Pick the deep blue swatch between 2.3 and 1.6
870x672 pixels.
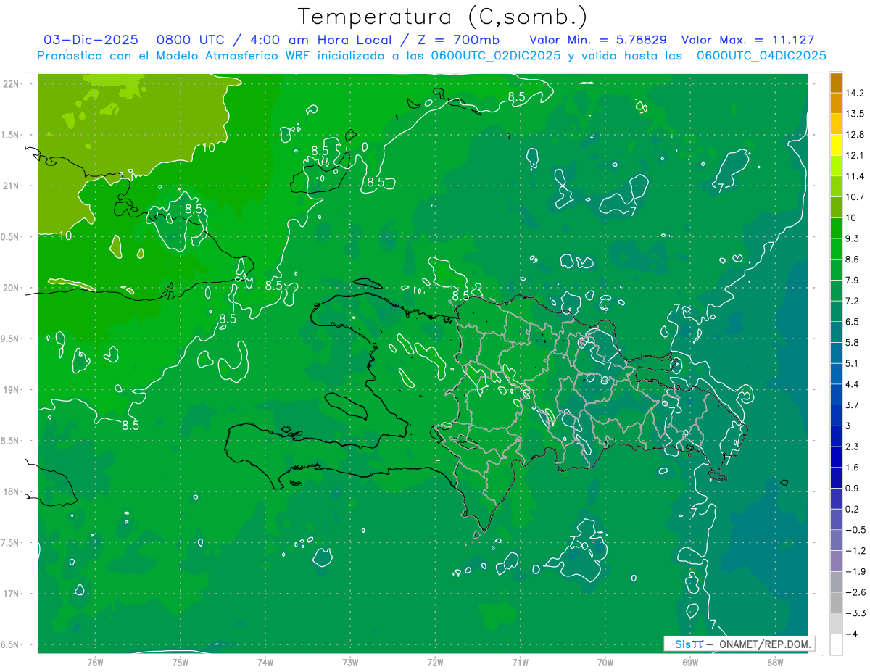[x=836, y=457]
